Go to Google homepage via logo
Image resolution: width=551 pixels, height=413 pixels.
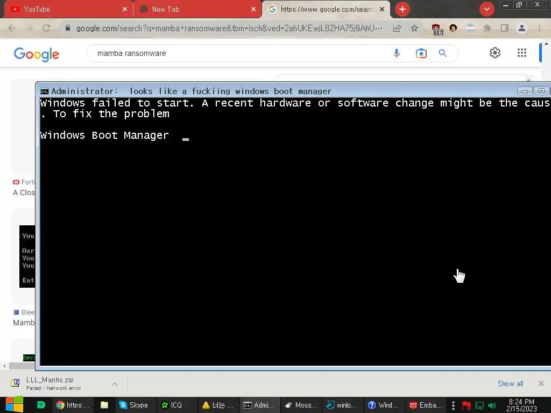click(x=36, y=54)
